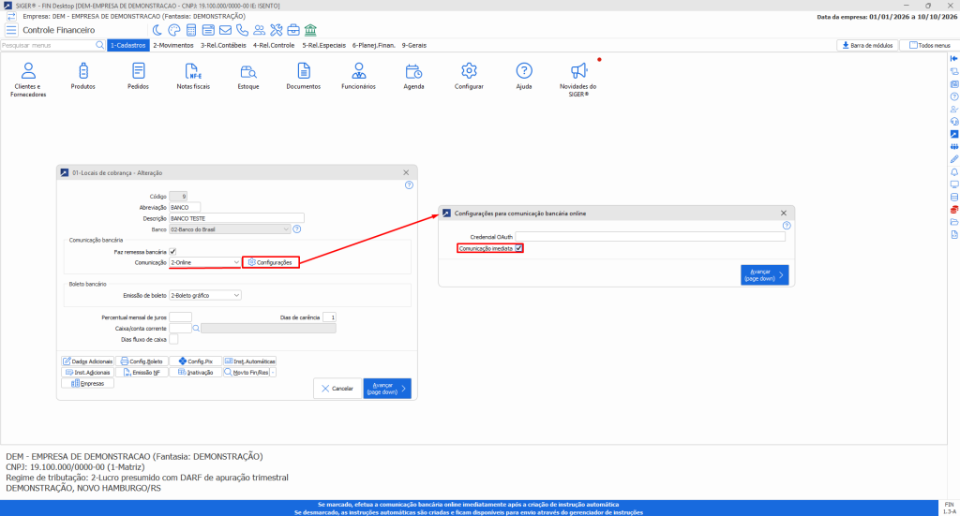The height and width of the screenshot is (516, 960).
Task: Click Emissão NF button
Action: (142, 373)
